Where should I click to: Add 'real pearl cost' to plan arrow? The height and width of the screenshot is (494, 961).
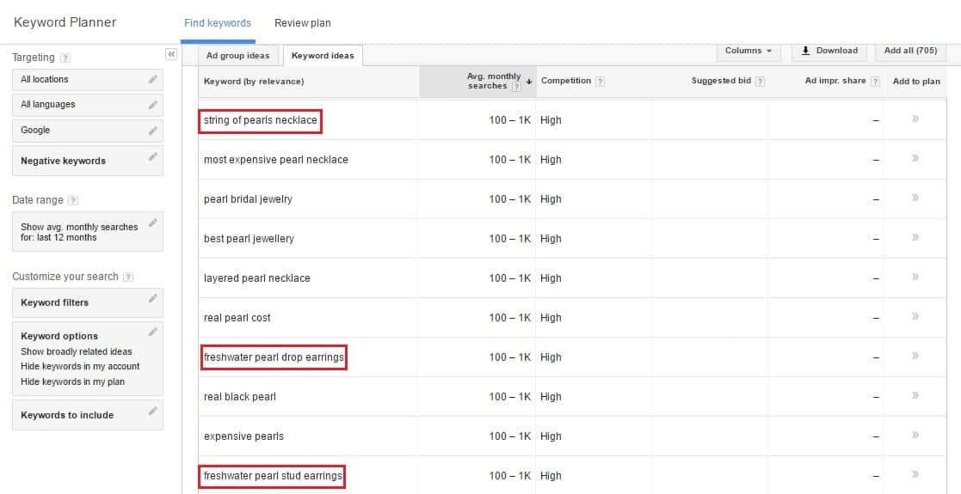pyautogui.click(x=915, y=316)
